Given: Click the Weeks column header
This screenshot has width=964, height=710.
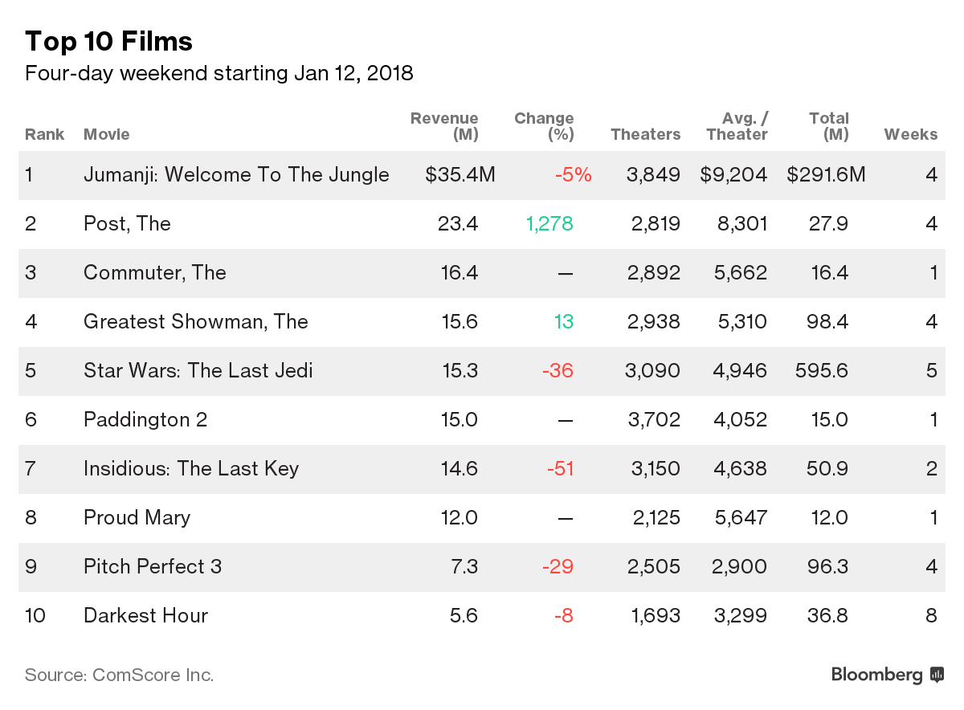Looking at the screenshot, I should click(x=910, y=134).
